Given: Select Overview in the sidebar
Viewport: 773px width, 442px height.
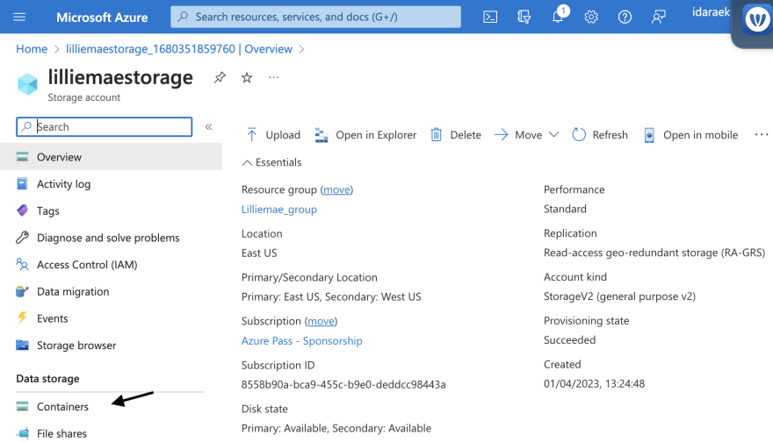Looking at the screenshot, I should tap(111, 157).
